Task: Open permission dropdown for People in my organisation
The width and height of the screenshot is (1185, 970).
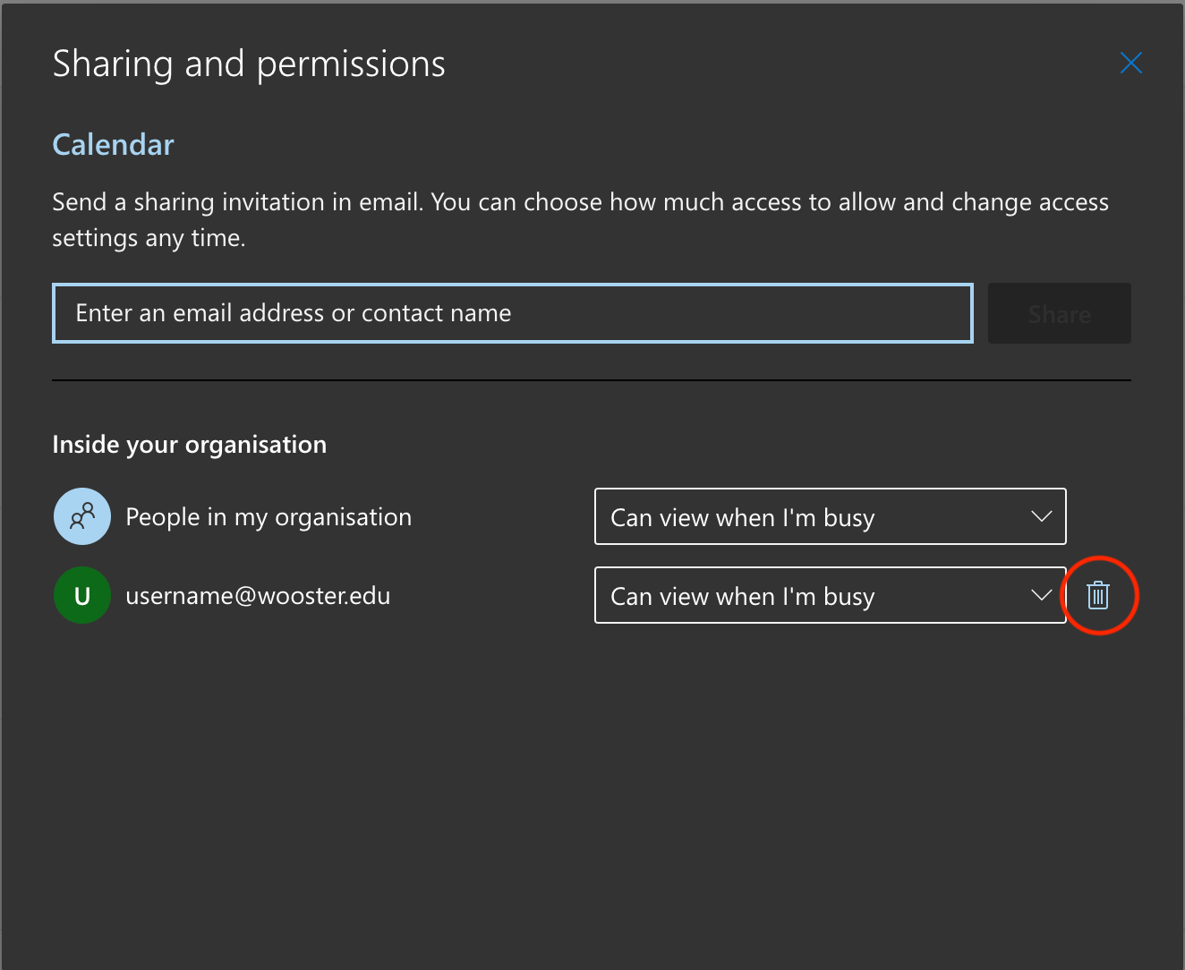Action: pyautogui.click(x=829, y=516)
